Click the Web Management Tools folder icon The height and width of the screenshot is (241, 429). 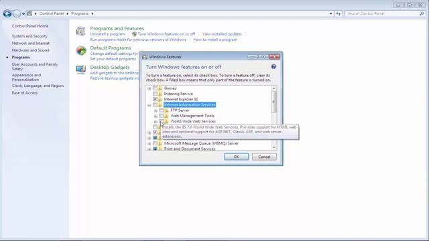[x=166, y=116]
